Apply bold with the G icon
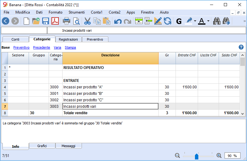The width and height of the screenshot is (247, 161). pos(179,21)
